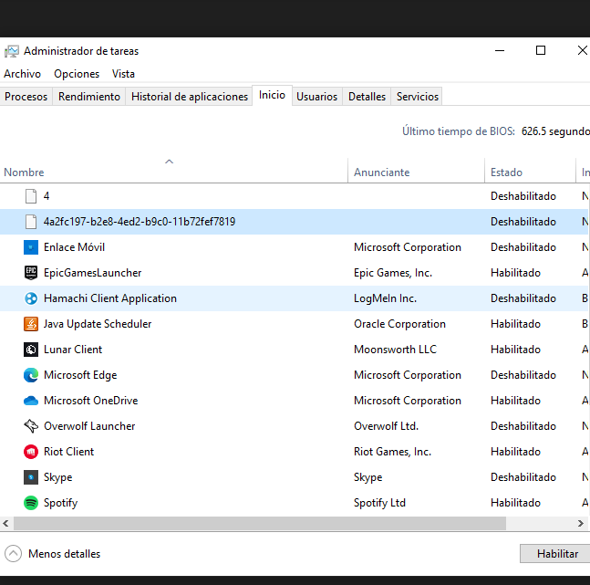Image resolution: width=590 pixels, height=585 pixels.
Task: Click Oracle Corporation publisher cell
Action: point(399,324)
